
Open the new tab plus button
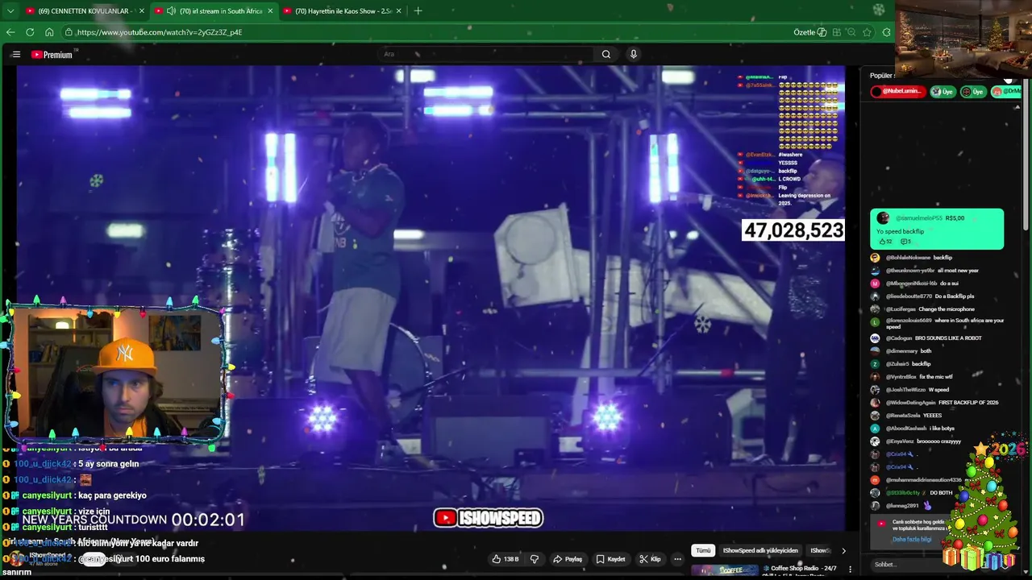[x=418, y=11]
